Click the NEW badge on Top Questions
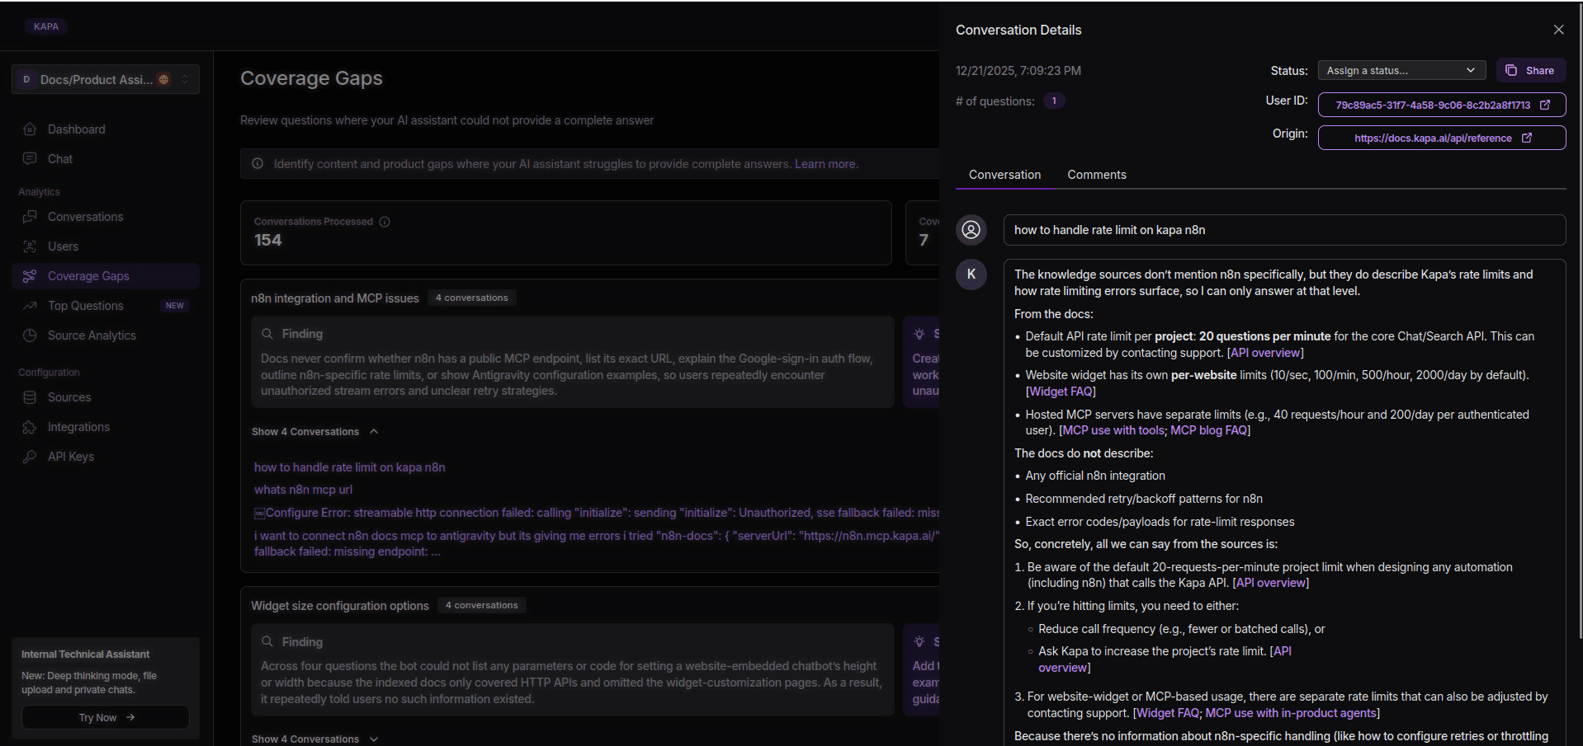This screenshot has width=1583, height=746. [175, 306]
